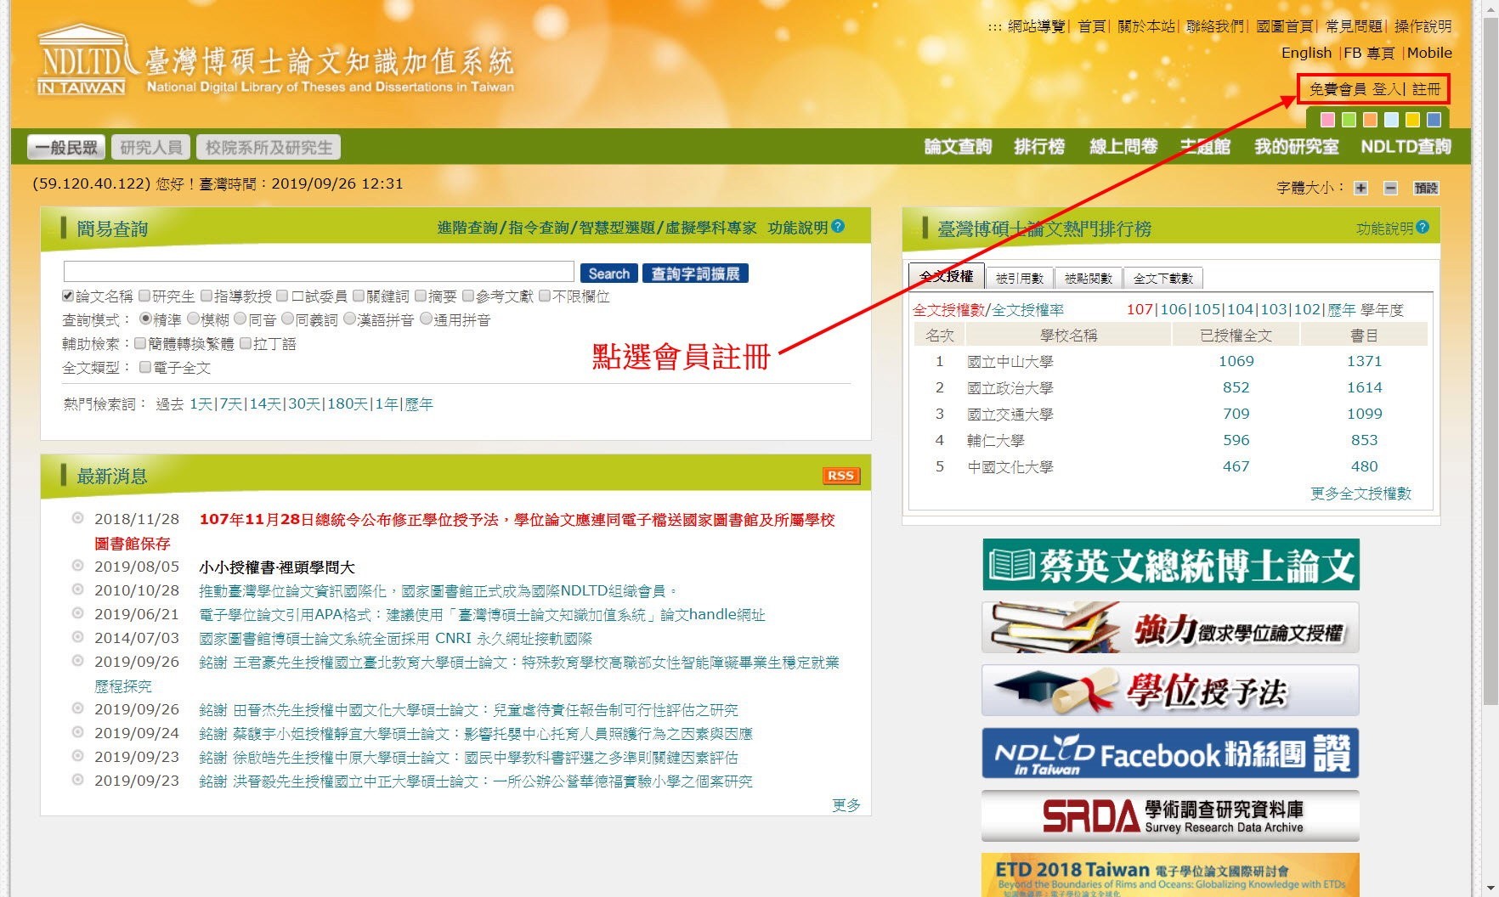Enable the 簡體轉換繁體 checkbox
1499x897 pixels.
[x=140, y=343]
